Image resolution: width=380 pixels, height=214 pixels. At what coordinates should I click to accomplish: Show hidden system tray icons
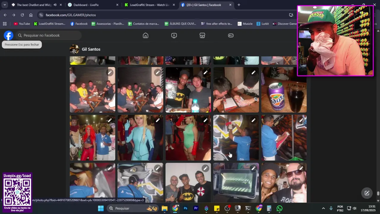[323, 208]
